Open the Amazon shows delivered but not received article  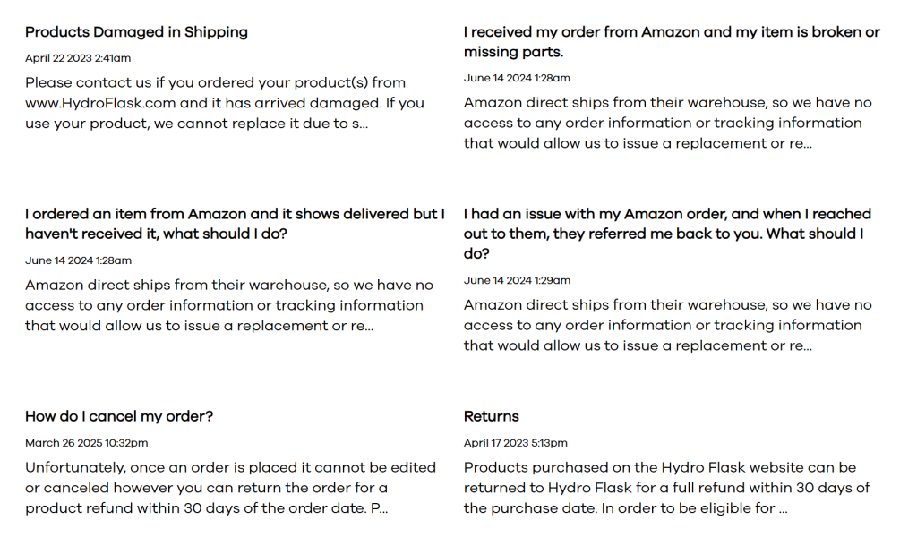[235, 224]
